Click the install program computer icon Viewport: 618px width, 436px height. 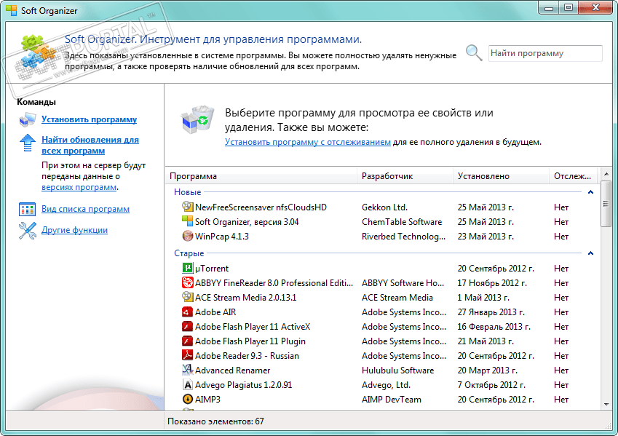click(x=27, y=120)
